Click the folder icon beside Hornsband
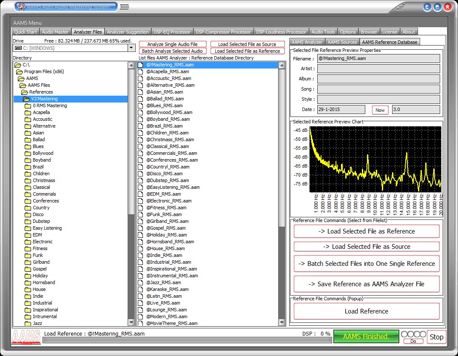 tap(28, 283)
